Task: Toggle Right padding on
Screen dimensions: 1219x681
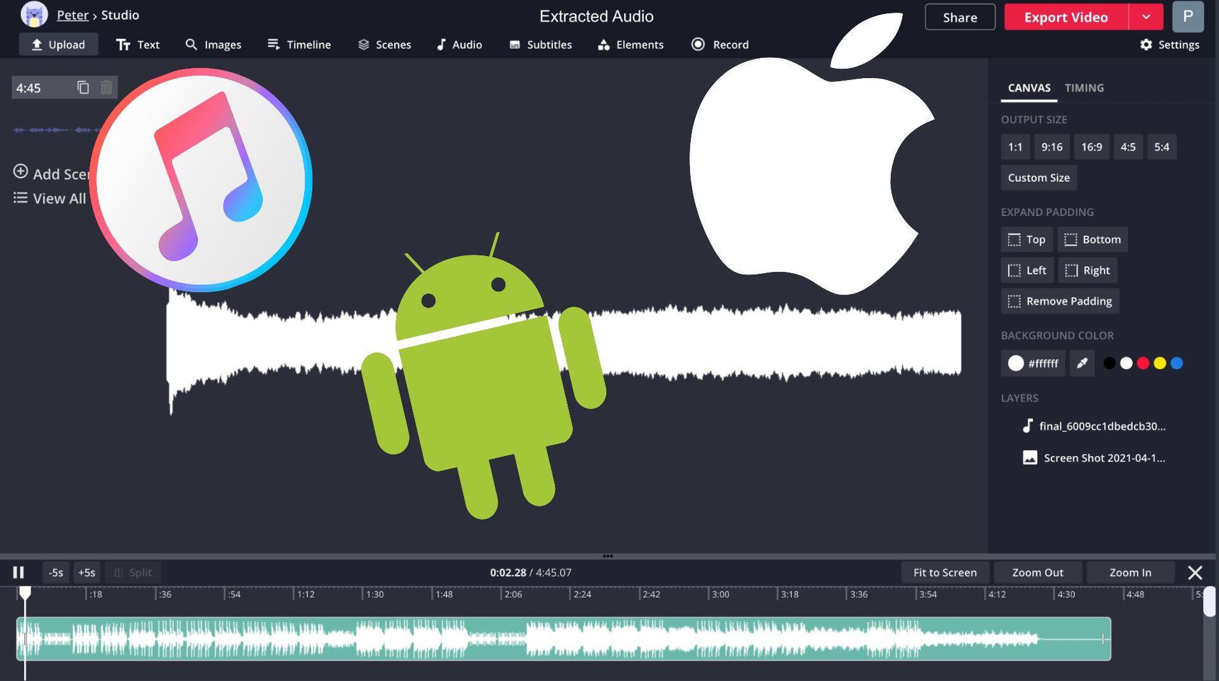Action: (1088, 270)
